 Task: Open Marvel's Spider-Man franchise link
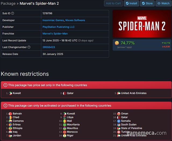click(x=55, y=34)
